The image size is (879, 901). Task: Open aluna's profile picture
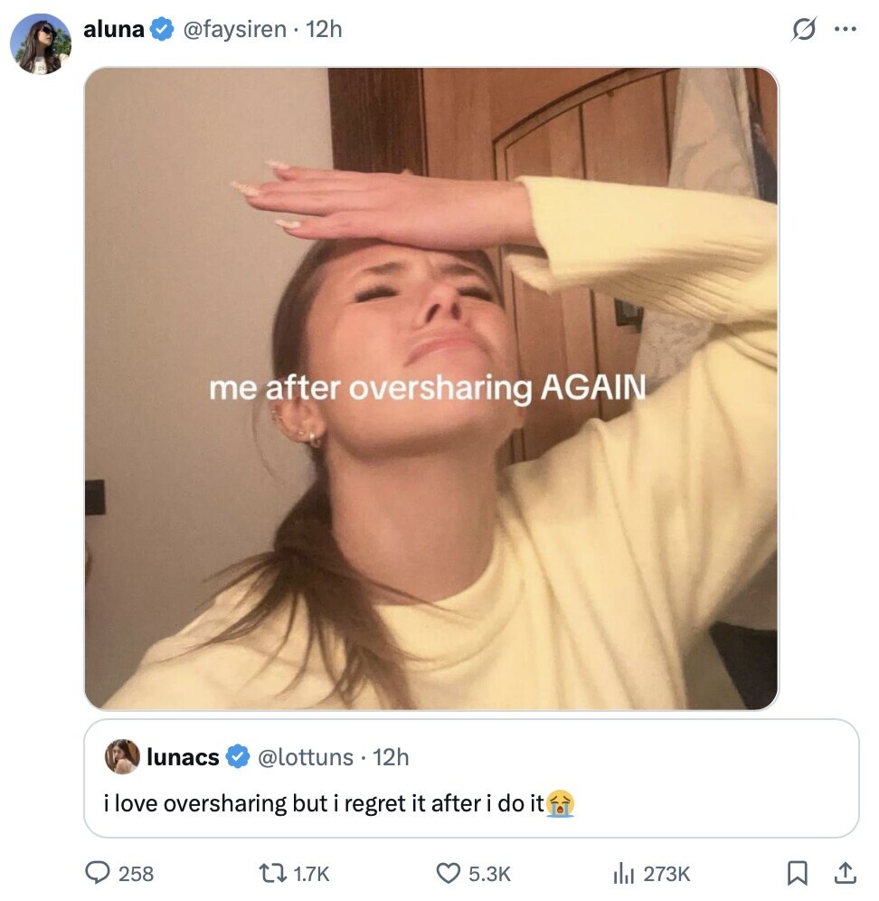[x=40, y=43]
